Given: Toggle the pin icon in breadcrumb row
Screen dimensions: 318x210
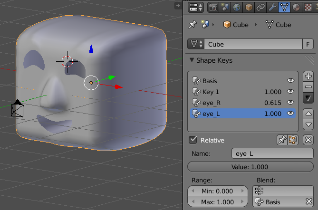Looking at the screenshot, I should click(193, 25).
